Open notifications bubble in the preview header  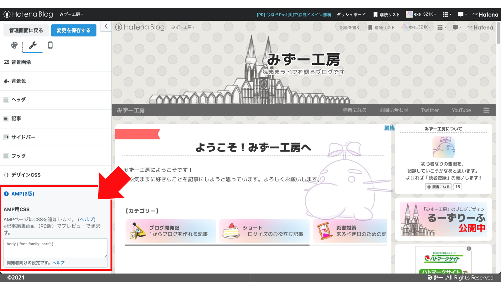coord(457,28)
